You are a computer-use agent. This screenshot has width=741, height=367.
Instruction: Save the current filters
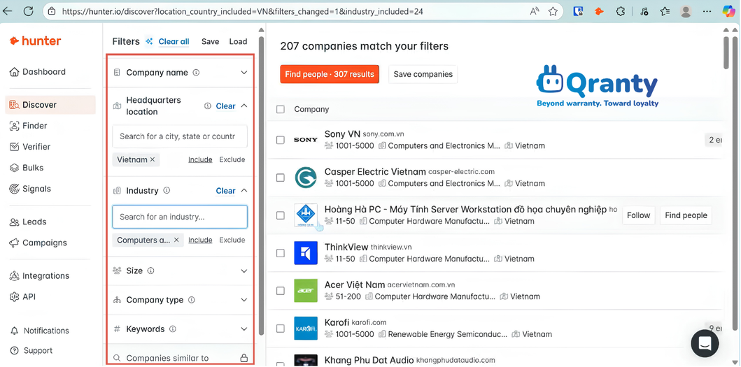(211, 41)
